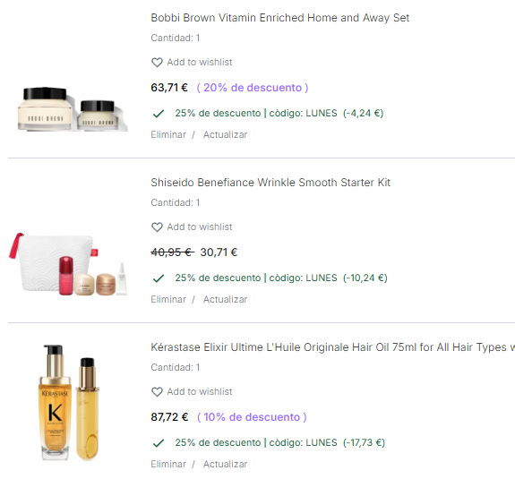Click the green checkmark on the Kérastase LUNES discount

tap(159, 443)
